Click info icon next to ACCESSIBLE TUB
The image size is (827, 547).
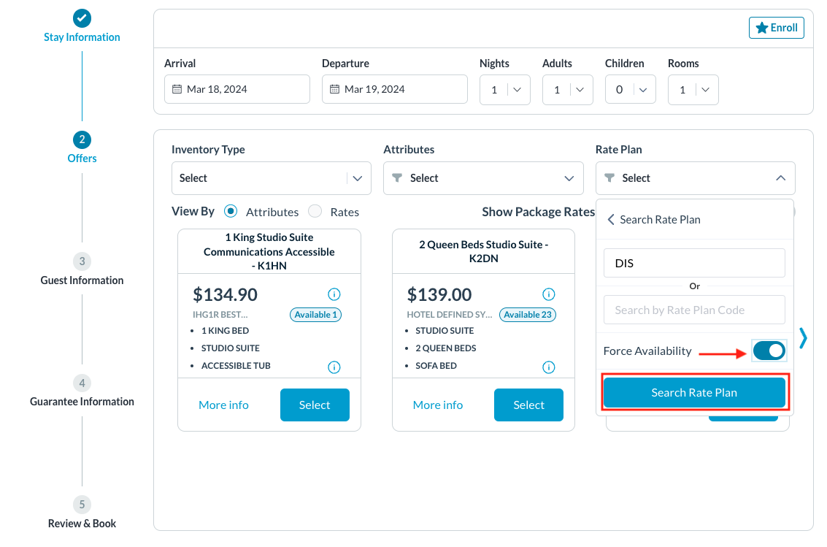[x=334, y=367]
